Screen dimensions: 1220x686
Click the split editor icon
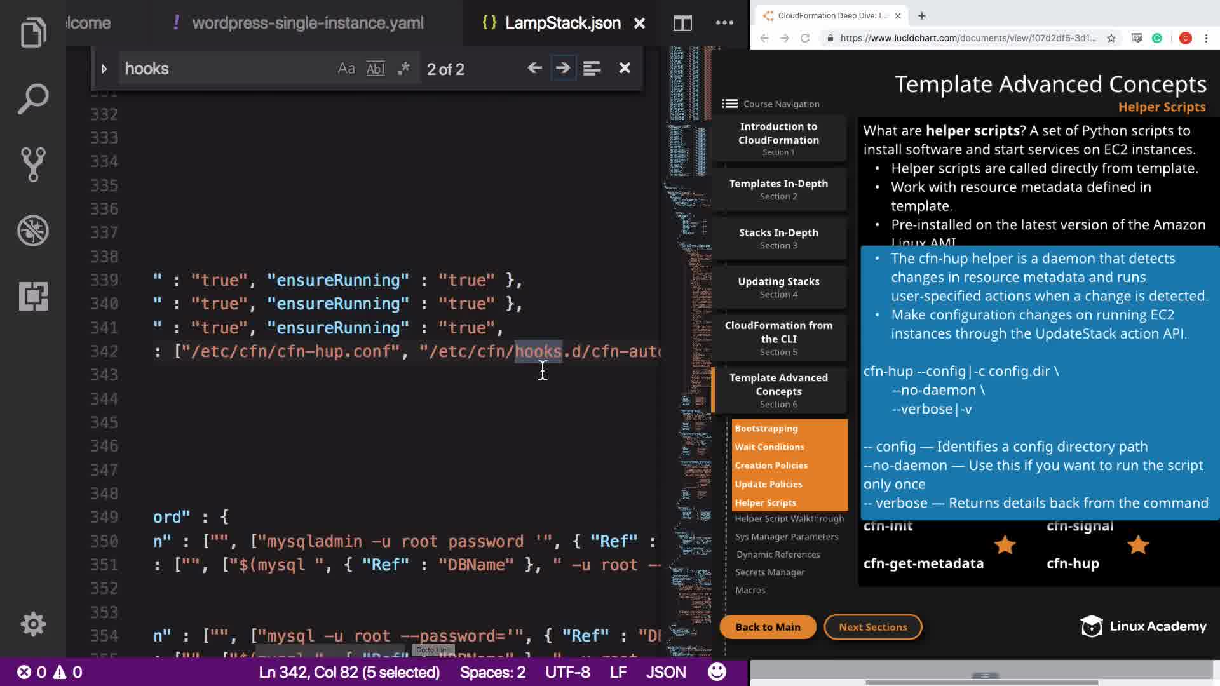682,24
